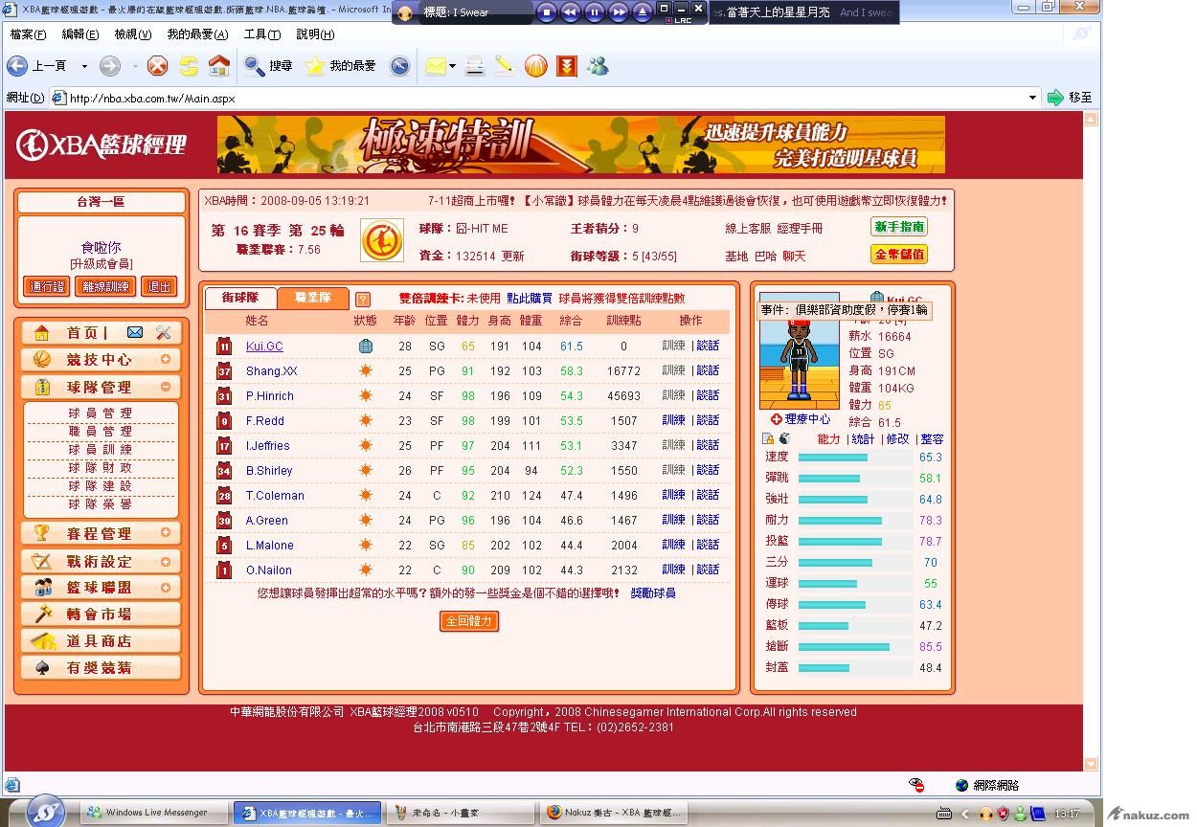
Task: Skip to next track in music player
Action: [x=618, y=12]
